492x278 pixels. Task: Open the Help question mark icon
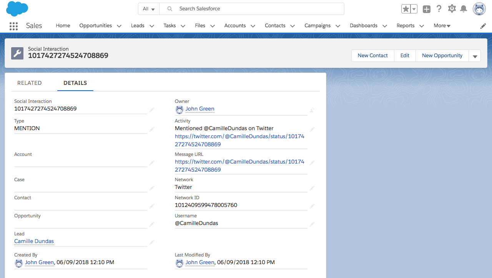(x=439, y=9)
